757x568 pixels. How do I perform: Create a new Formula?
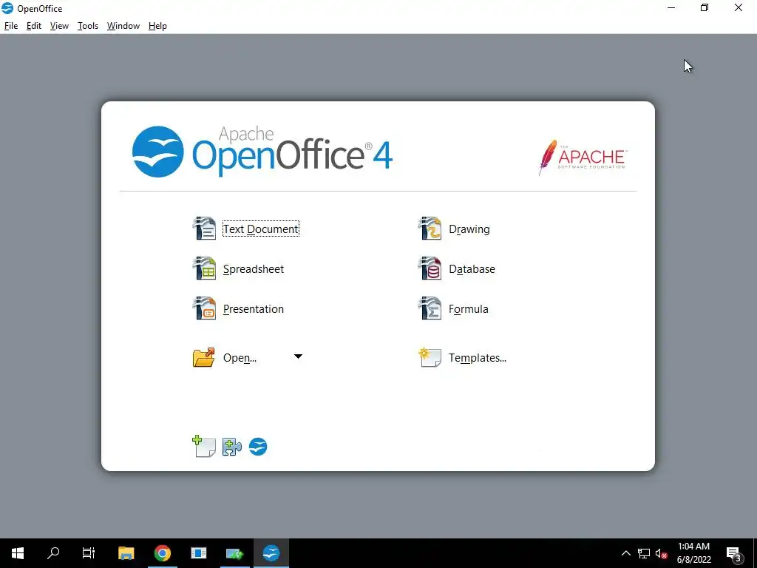tap(468, 309)
